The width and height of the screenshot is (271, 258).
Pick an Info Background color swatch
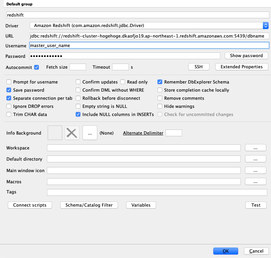click(55, 133)
